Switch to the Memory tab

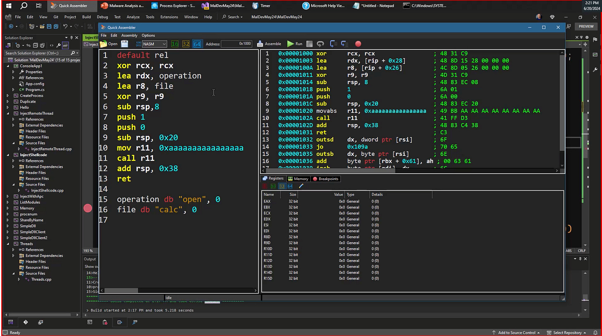298,179
